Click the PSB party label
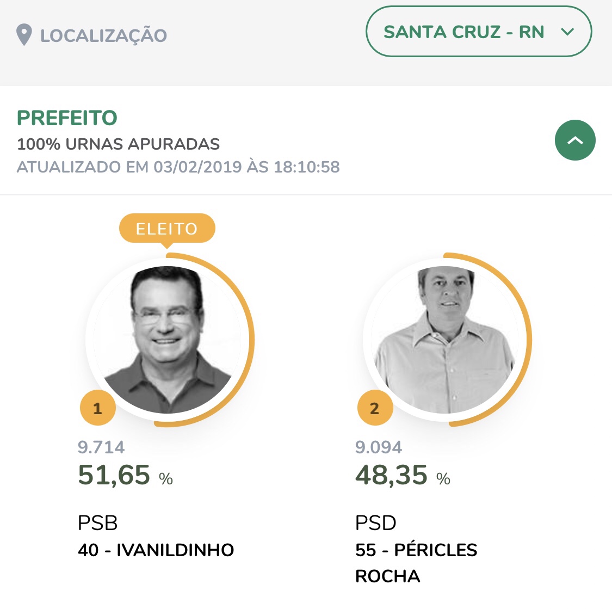 click(x=98, y=523)
